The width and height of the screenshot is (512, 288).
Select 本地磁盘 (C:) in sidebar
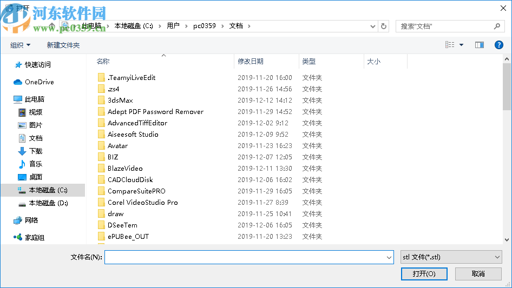43,190
